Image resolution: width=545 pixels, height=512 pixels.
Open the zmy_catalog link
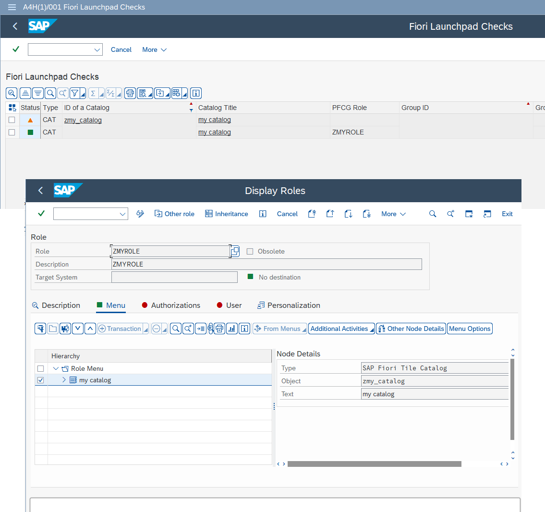point(83,120)
